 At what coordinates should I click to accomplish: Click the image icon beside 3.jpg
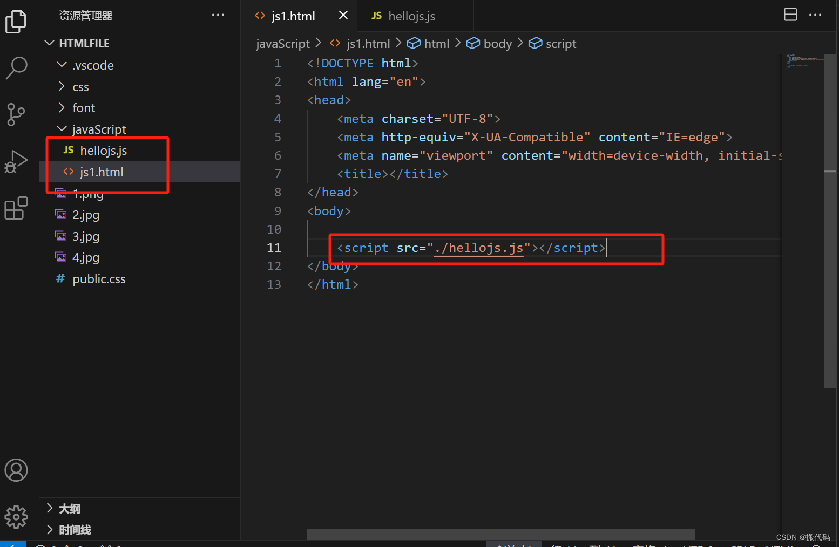(x=60, y=236)
